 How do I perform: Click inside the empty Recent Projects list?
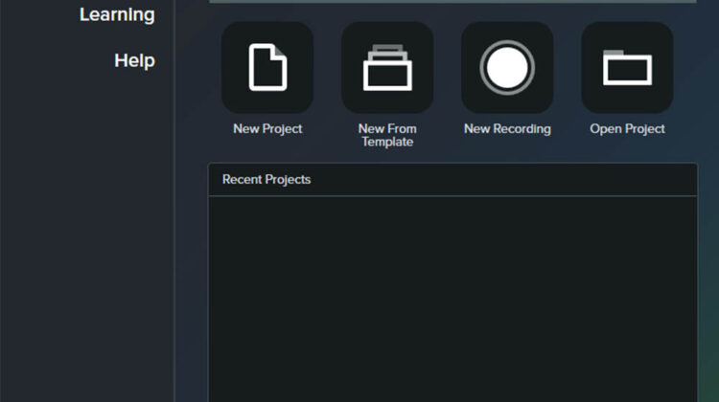coord(452,297)
